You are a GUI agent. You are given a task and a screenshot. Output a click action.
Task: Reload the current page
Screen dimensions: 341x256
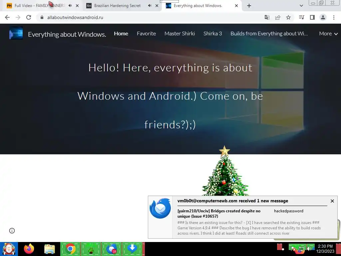(29, 17)
